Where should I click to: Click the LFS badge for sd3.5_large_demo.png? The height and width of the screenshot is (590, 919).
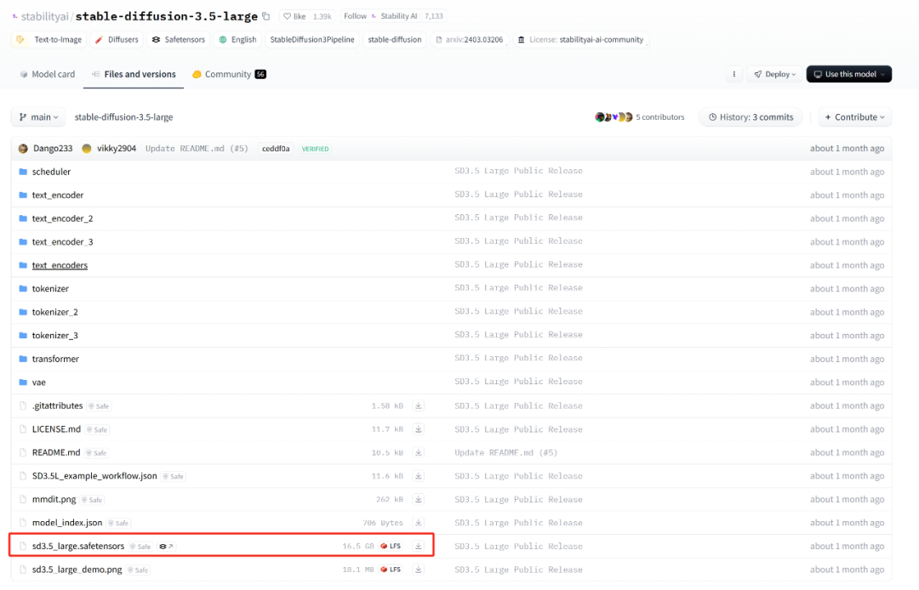391,570
